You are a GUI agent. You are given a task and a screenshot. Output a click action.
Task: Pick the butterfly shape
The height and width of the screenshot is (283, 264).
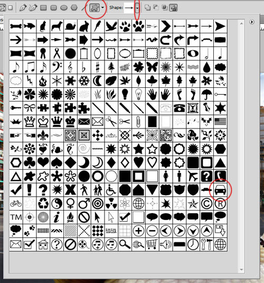(x=152, y=67)
